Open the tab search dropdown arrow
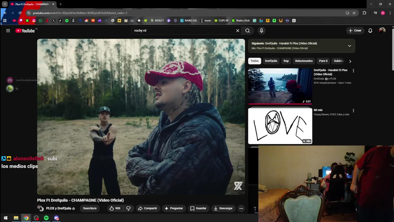This screenshot has width=394, height=222. pos(5,4)
